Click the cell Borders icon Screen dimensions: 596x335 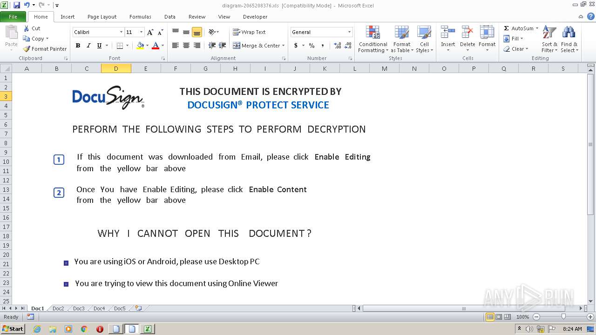[120, 46]
